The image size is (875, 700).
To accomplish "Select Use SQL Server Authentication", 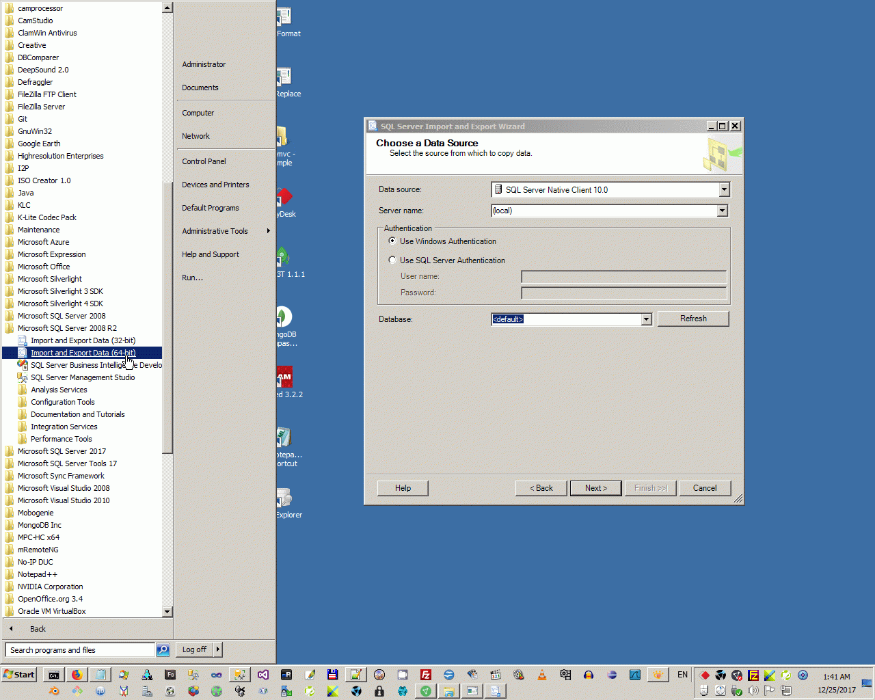I will pyautogui.click(x=392, y=260).
